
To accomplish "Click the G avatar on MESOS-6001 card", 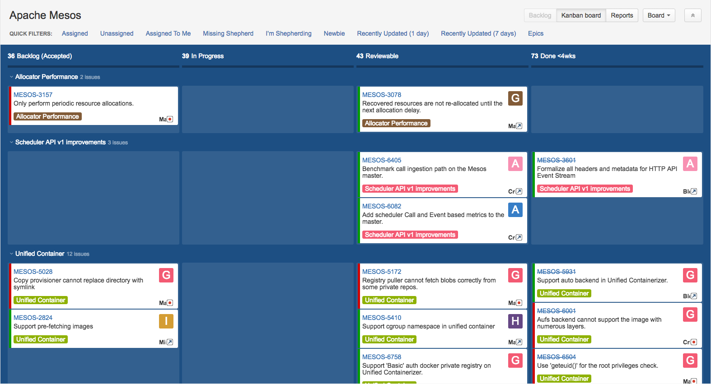I will click(690, 315).
